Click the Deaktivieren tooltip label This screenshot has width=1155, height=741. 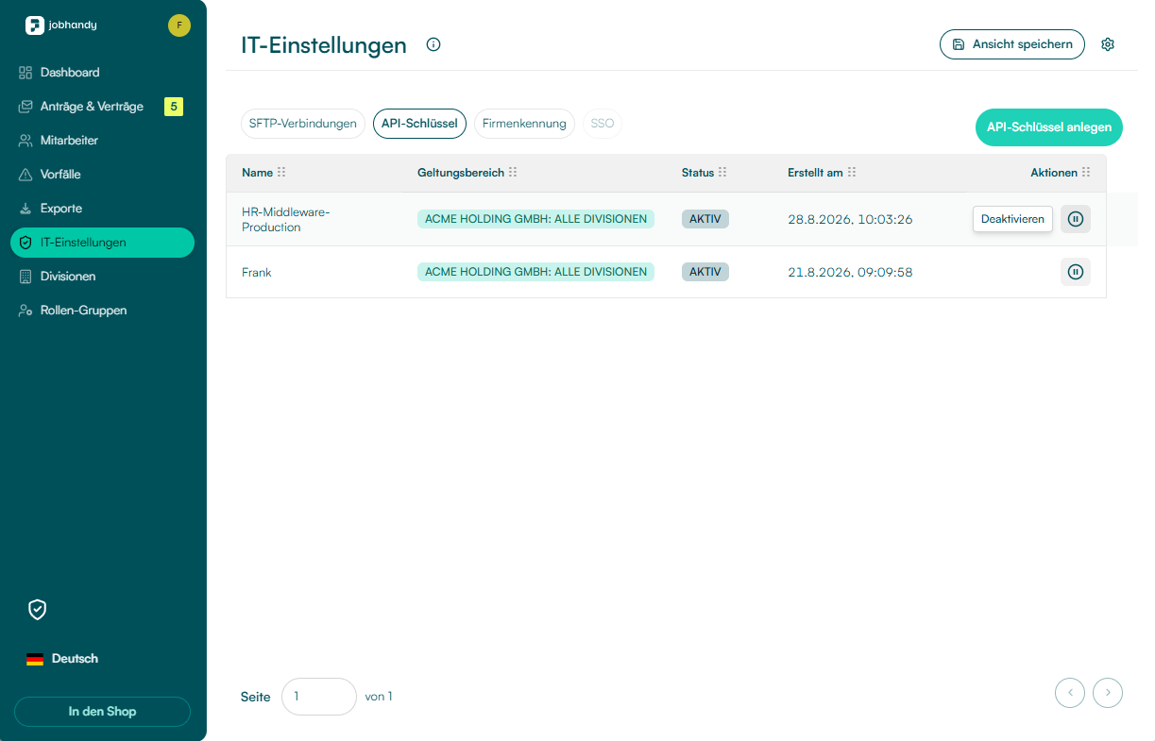[1012, 219]
